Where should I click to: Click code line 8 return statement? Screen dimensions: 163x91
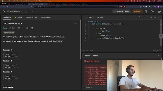(110, 38)
